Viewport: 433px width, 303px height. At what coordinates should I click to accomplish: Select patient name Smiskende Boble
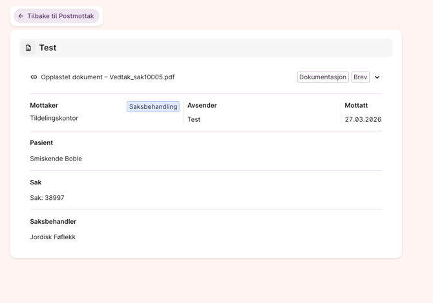(56, 159)
